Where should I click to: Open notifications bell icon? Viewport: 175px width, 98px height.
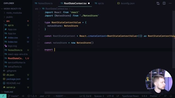click(x=171, y=96)
